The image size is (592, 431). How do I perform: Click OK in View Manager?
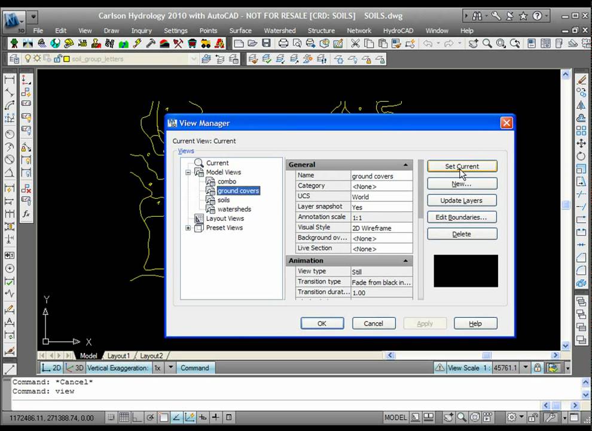(x=322, y=324)
